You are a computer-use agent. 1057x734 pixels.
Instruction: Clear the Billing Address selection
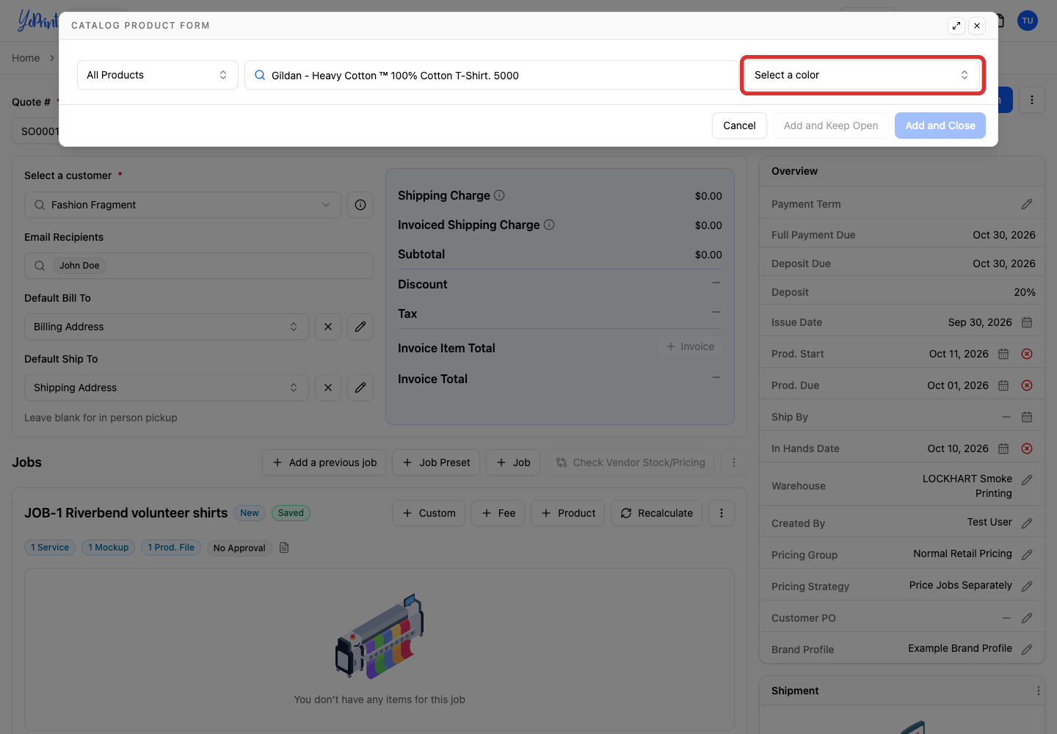(x=328, y=327)
